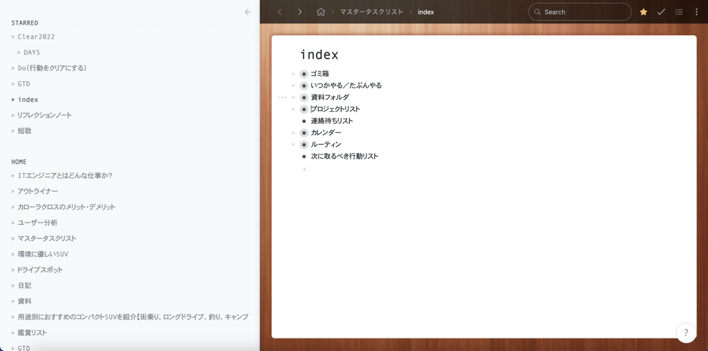This screenshot has height=351, width=708.
Task: Click the Search field
Action: [x=580, y=12]
